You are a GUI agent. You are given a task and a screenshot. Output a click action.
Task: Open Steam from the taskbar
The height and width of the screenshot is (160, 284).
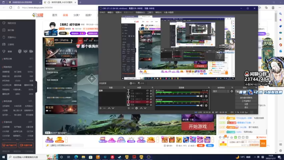[x=120, y=157]
